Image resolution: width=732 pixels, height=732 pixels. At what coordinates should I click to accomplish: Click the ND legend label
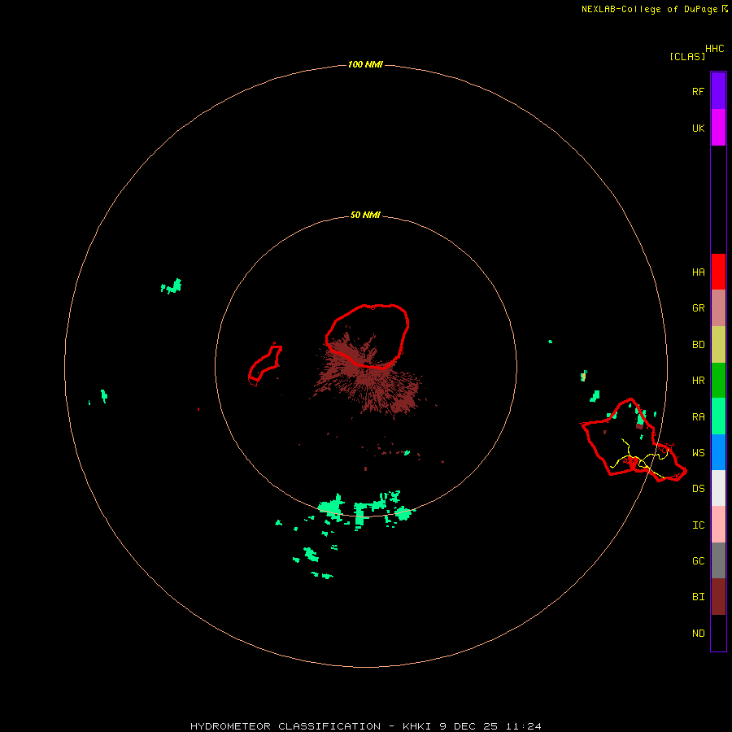pos(698,634)
